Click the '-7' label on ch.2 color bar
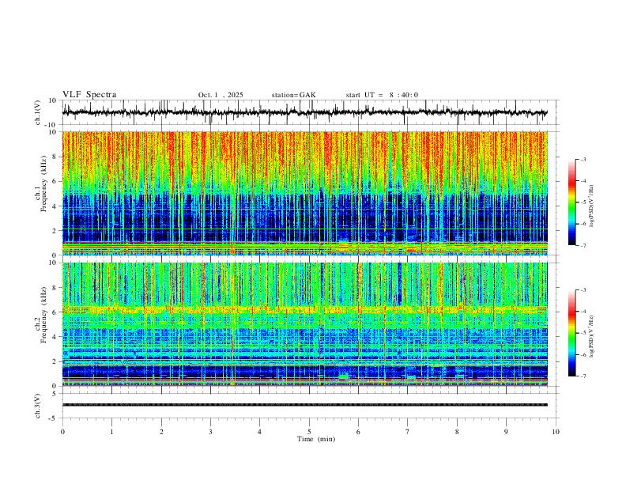This screenshot has height=484, width=626. point(583,376)
